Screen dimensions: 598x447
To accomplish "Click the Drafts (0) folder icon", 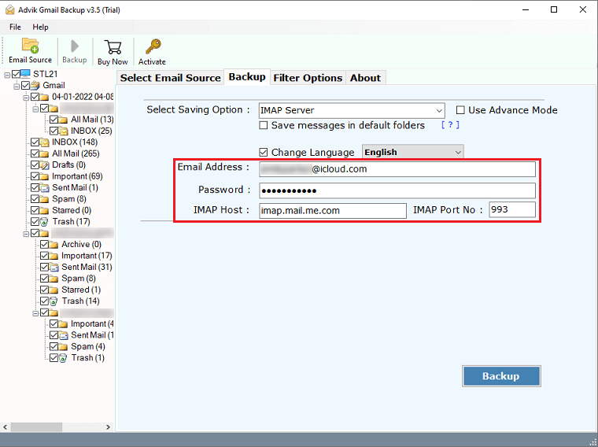I will pyautogui.click(x=45, y=164).
